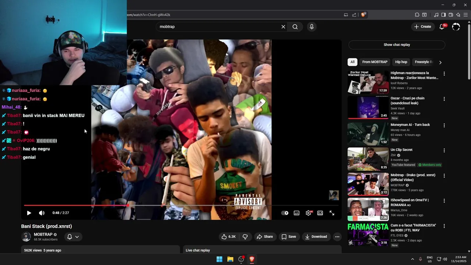Click the install app icon in address bar
This screenshot has height=265, width=471.
346,15
